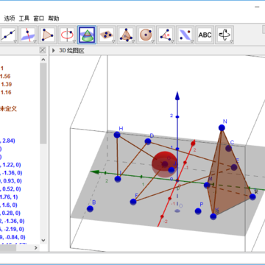Click the algebra panel scroll-down arrow
The width and height of the screenshot is (265, 265).
43,240
